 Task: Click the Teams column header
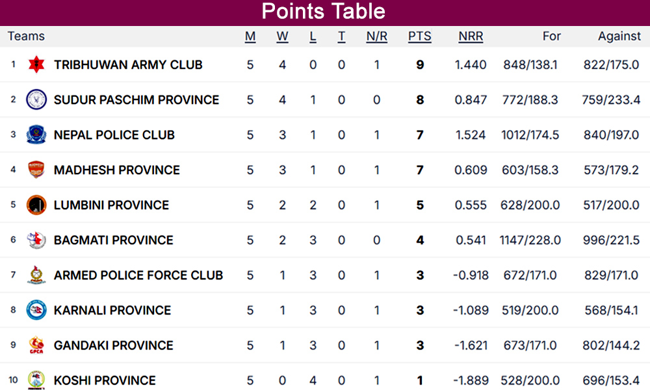[x=26, y=36]
